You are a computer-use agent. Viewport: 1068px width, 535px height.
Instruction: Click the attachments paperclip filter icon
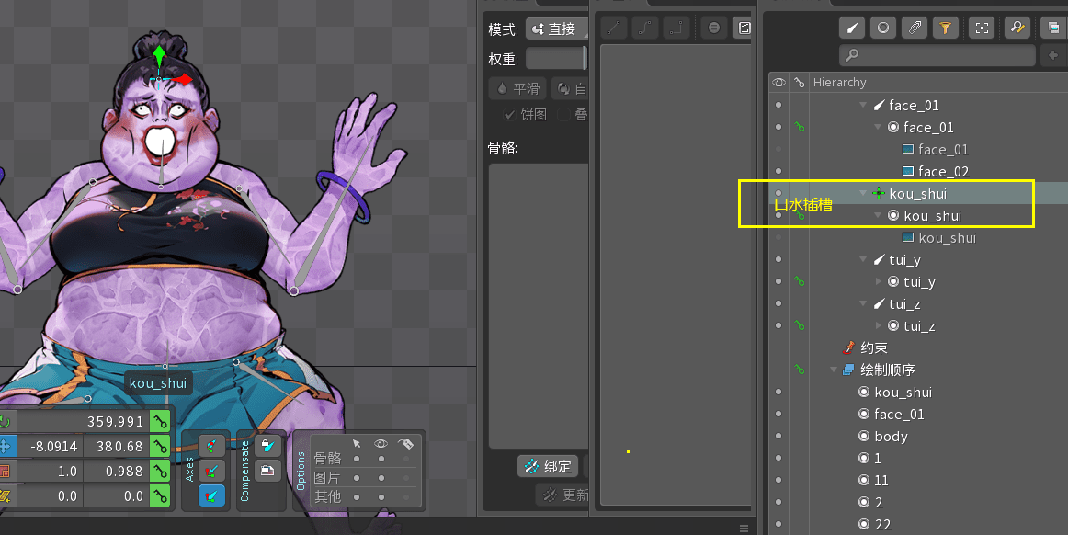[x=914, y=28]
